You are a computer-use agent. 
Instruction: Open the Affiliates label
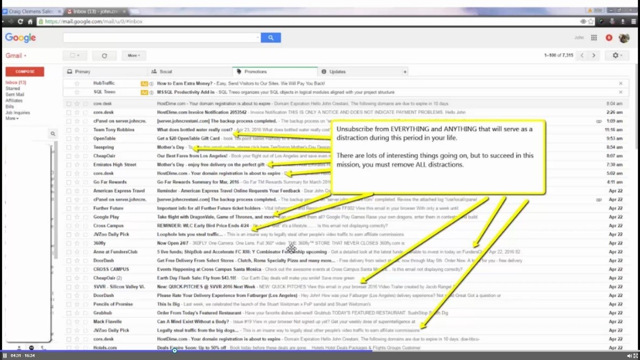[x=14, y=100]
